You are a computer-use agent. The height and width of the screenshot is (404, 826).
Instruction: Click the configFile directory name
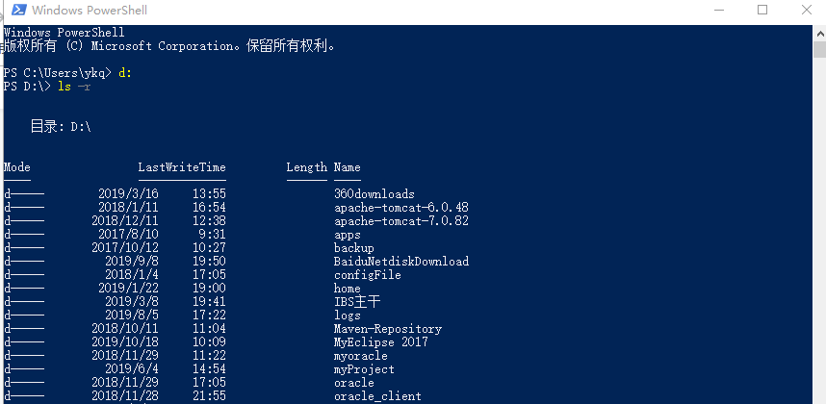tap(368, 275)
